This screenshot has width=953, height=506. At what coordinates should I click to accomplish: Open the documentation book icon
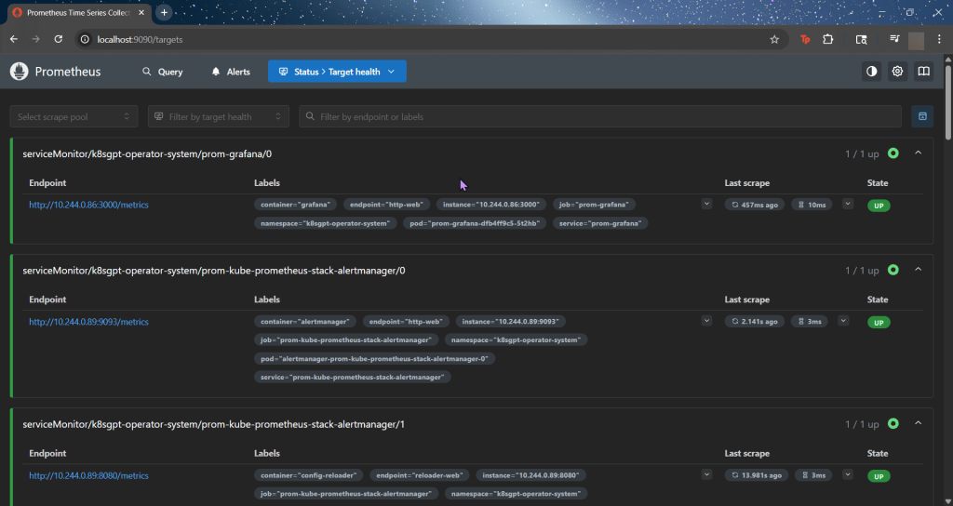click(x=923, y=72)
